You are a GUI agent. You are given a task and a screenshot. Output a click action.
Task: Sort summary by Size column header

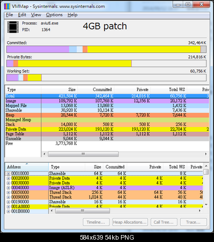(x=59, y=89)
